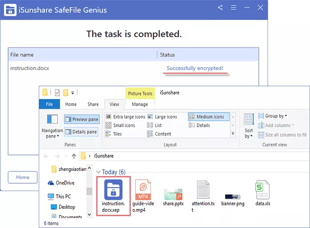
Task: Click the Home button in SafeFile Genius
Action: [22, 177]
